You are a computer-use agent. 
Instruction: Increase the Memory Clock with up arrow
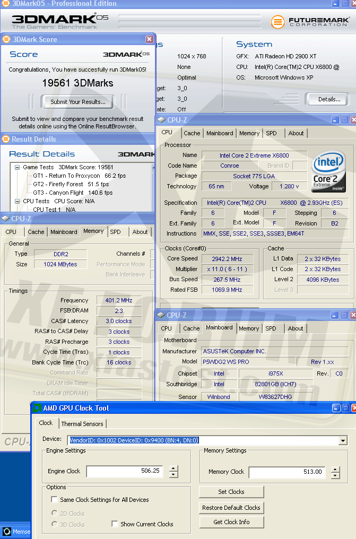(335, 470)
